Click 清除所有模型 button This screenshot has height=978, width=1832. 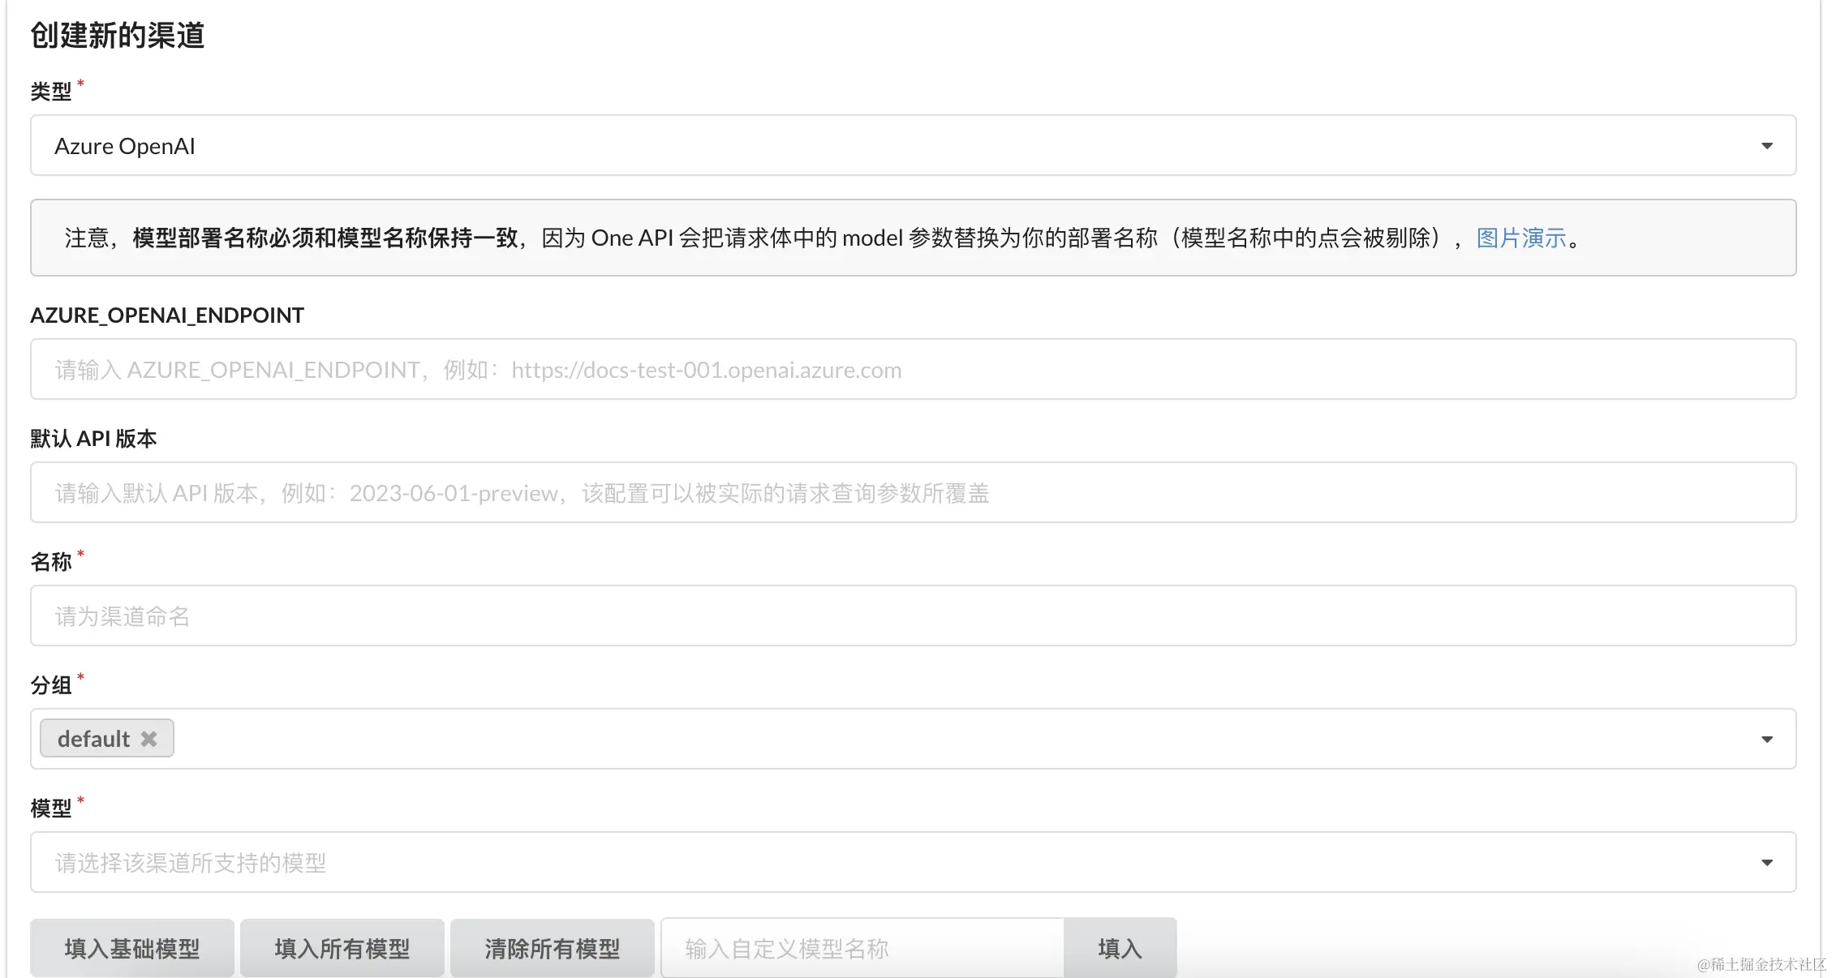(x=552, y=948)
